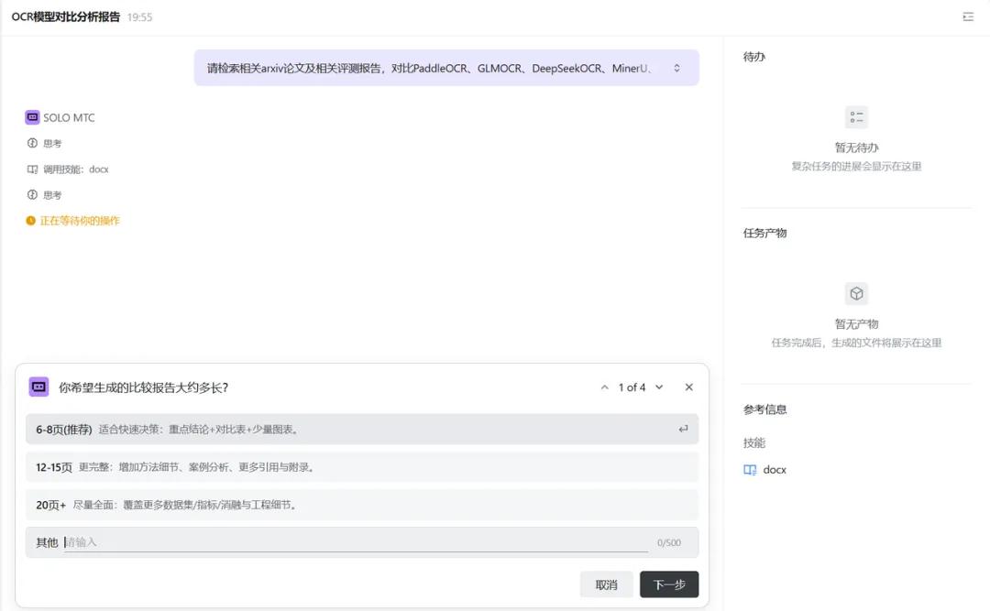Click the 参考信息 section heading
990x611 pixels.
point(764,409)
